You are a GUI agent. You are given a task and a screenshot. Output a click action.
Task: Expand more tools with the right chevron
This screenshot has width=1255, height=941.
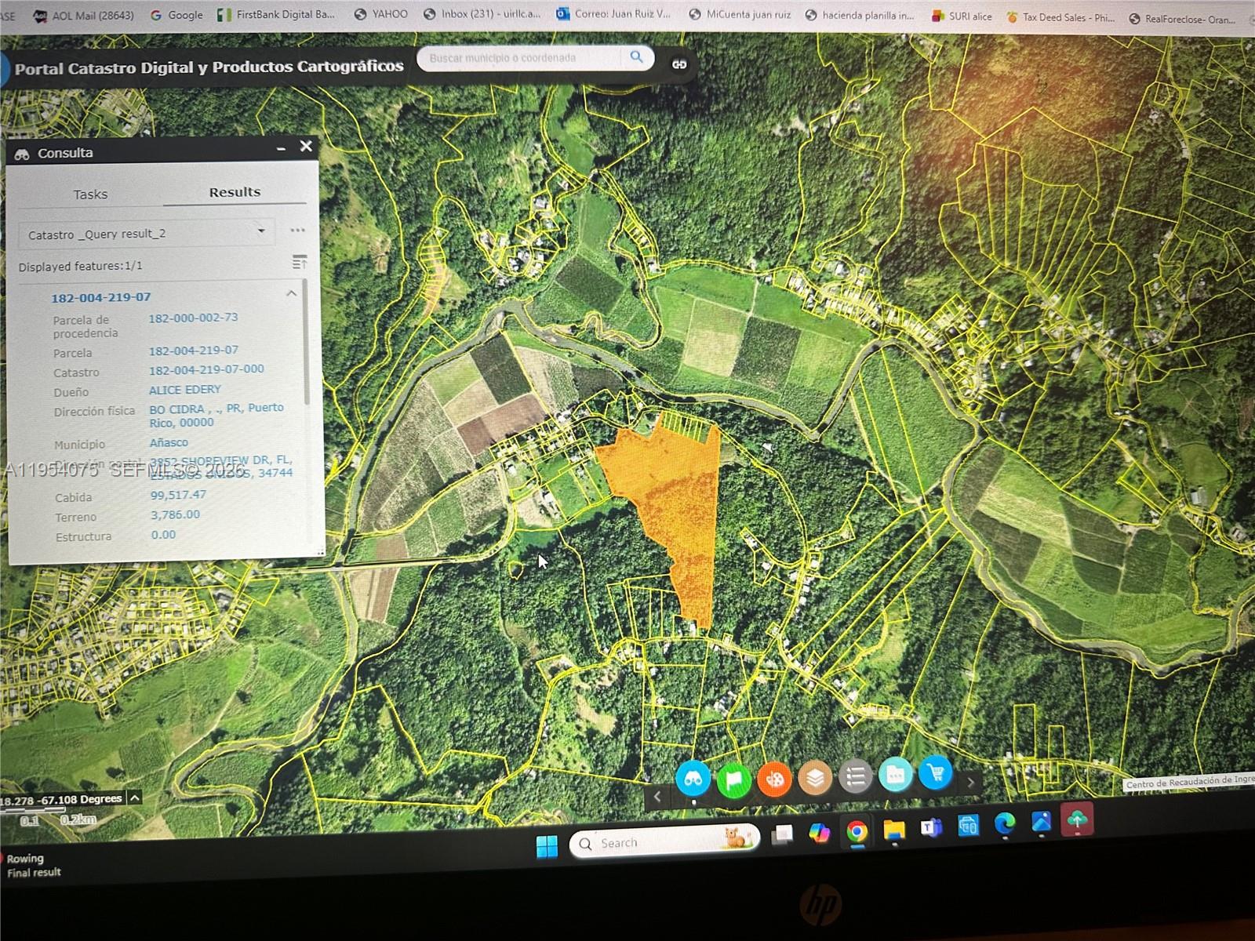971,782
